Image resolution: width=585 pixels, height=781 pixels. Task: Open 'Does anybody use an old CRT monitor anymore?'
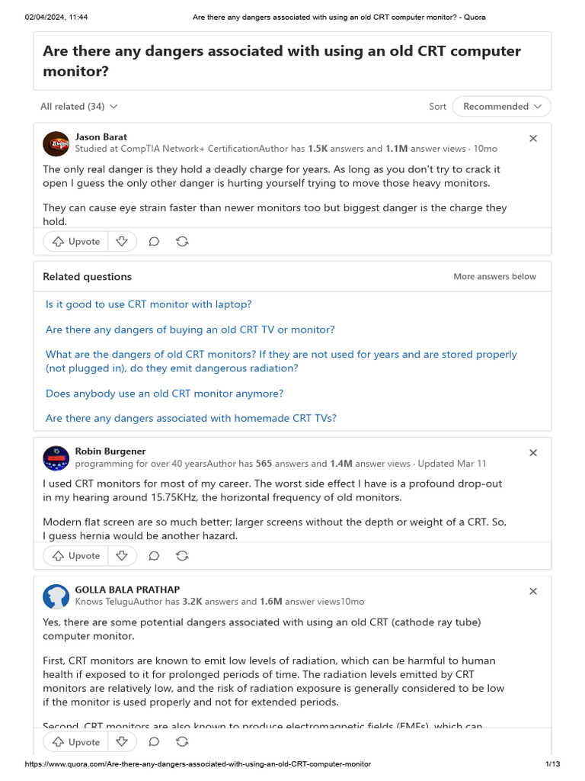[165, 394]
